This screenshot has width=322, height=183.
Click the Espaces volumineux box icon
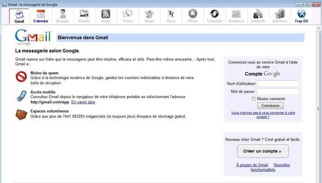tap(21, 114)
